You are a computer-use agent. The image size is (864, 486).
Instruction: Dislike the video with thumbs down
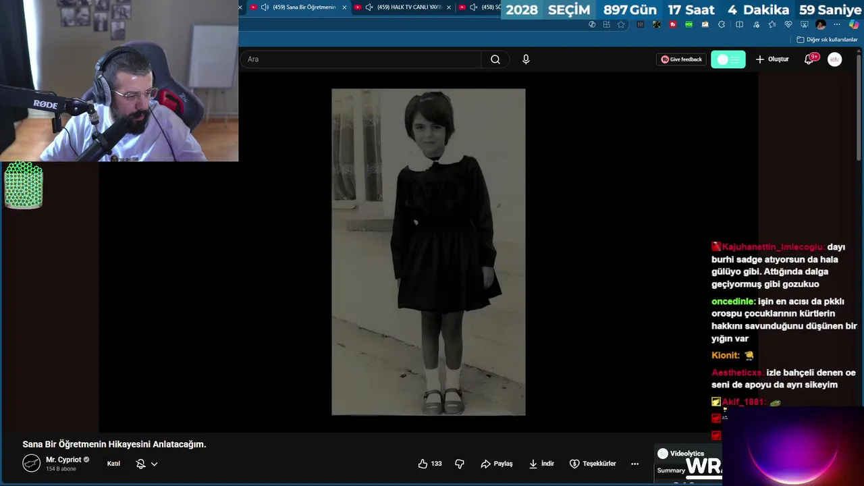[x=460, y=464]
